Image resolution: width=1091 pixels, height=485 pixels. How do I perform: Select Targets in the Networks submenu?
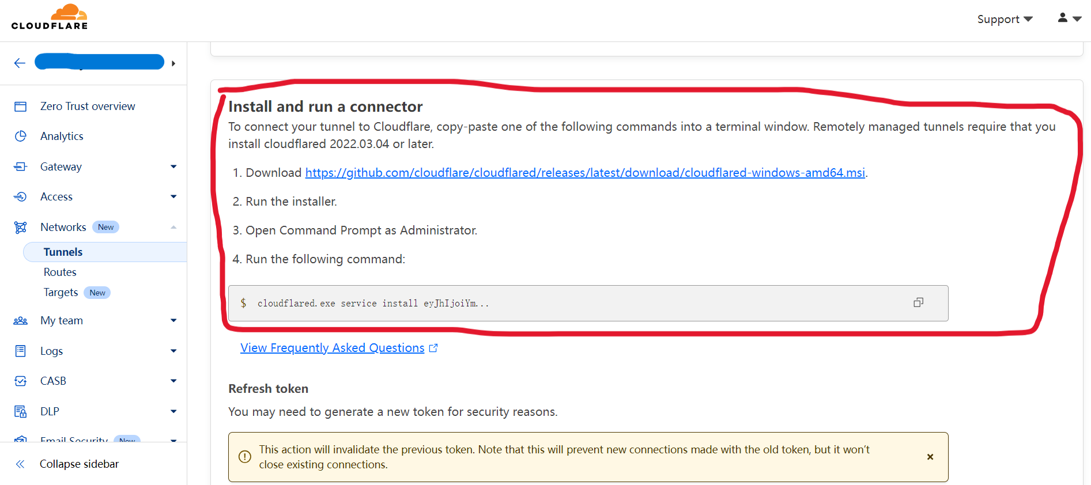coord(61,292)
